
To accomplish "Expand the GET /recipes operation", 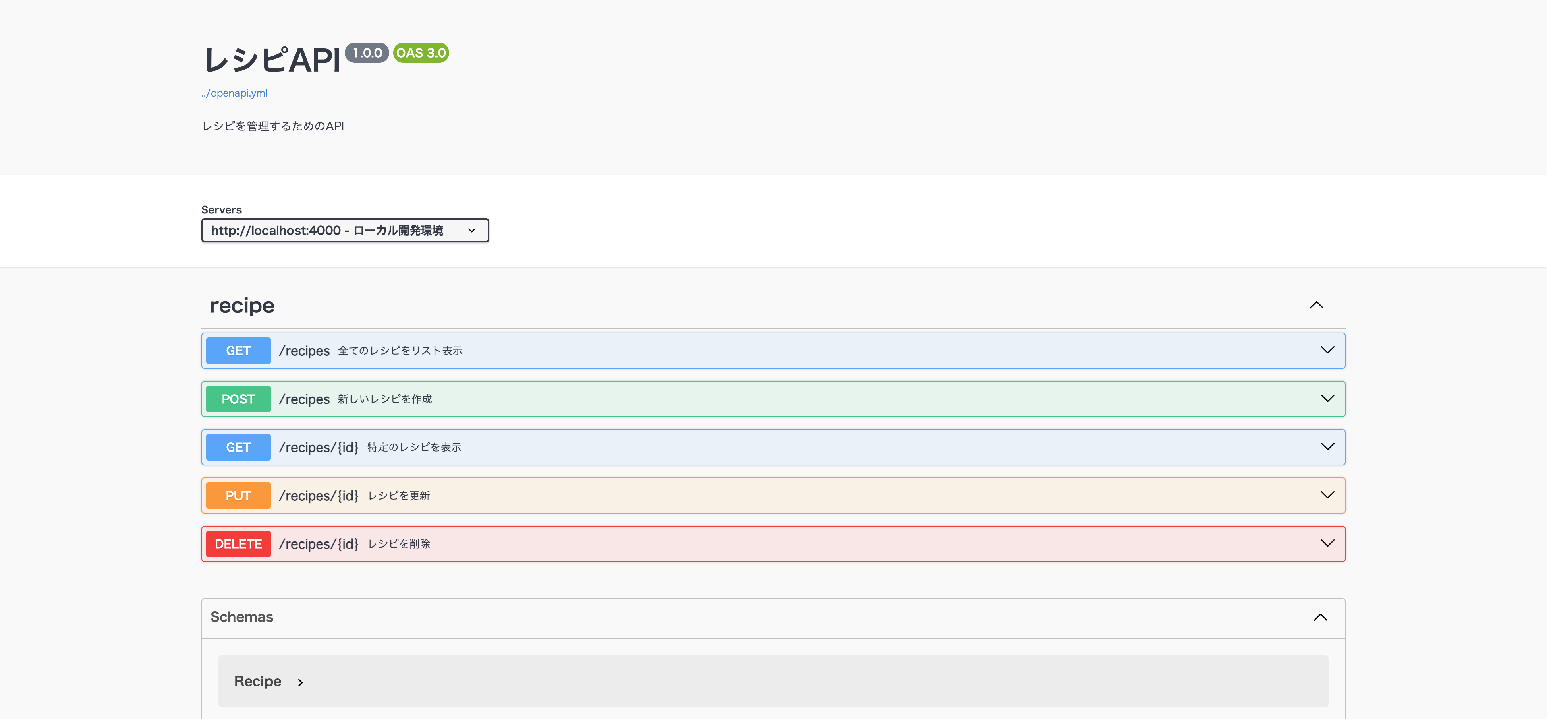I will click(1327, 351).
